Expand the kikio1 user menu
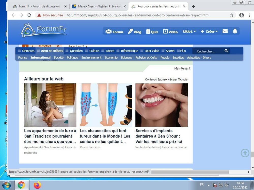The height and width of the screenshot is (190, 254). pyautogui.click(x=189, y=31)
